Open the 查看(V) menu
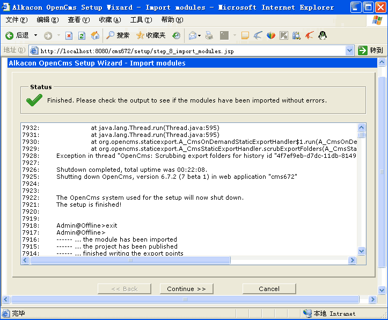This screenshot has height=320, width=388. click(x=79, y=20)
